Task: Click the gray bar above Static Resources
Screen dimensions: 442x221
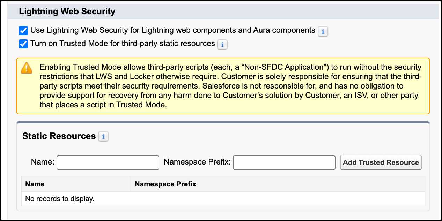Action: point(223,122)
